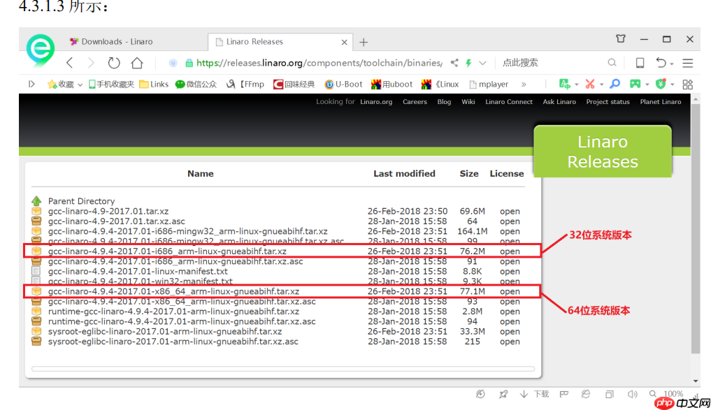This screenshot has height=410, width=711.
Task: Open the scissors screenshot tool
Action: point(590,84)
